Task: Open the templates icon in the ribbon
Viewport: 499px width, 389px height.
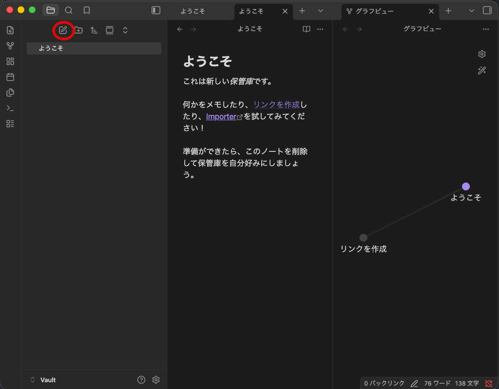Action: tap(10, 93)
